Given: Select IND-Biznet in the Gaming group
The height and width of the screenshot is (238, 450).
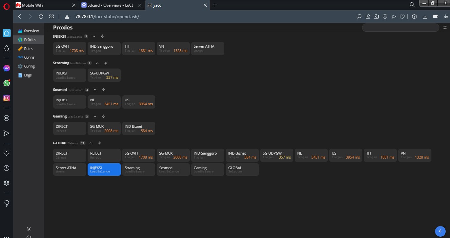Looking at the screenshot, I should click(x=139, y=128).
